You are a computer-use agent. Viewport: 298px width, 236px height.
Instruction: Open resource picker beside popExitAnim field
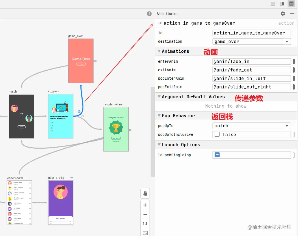pyautogui.click(x=294, y=87)
